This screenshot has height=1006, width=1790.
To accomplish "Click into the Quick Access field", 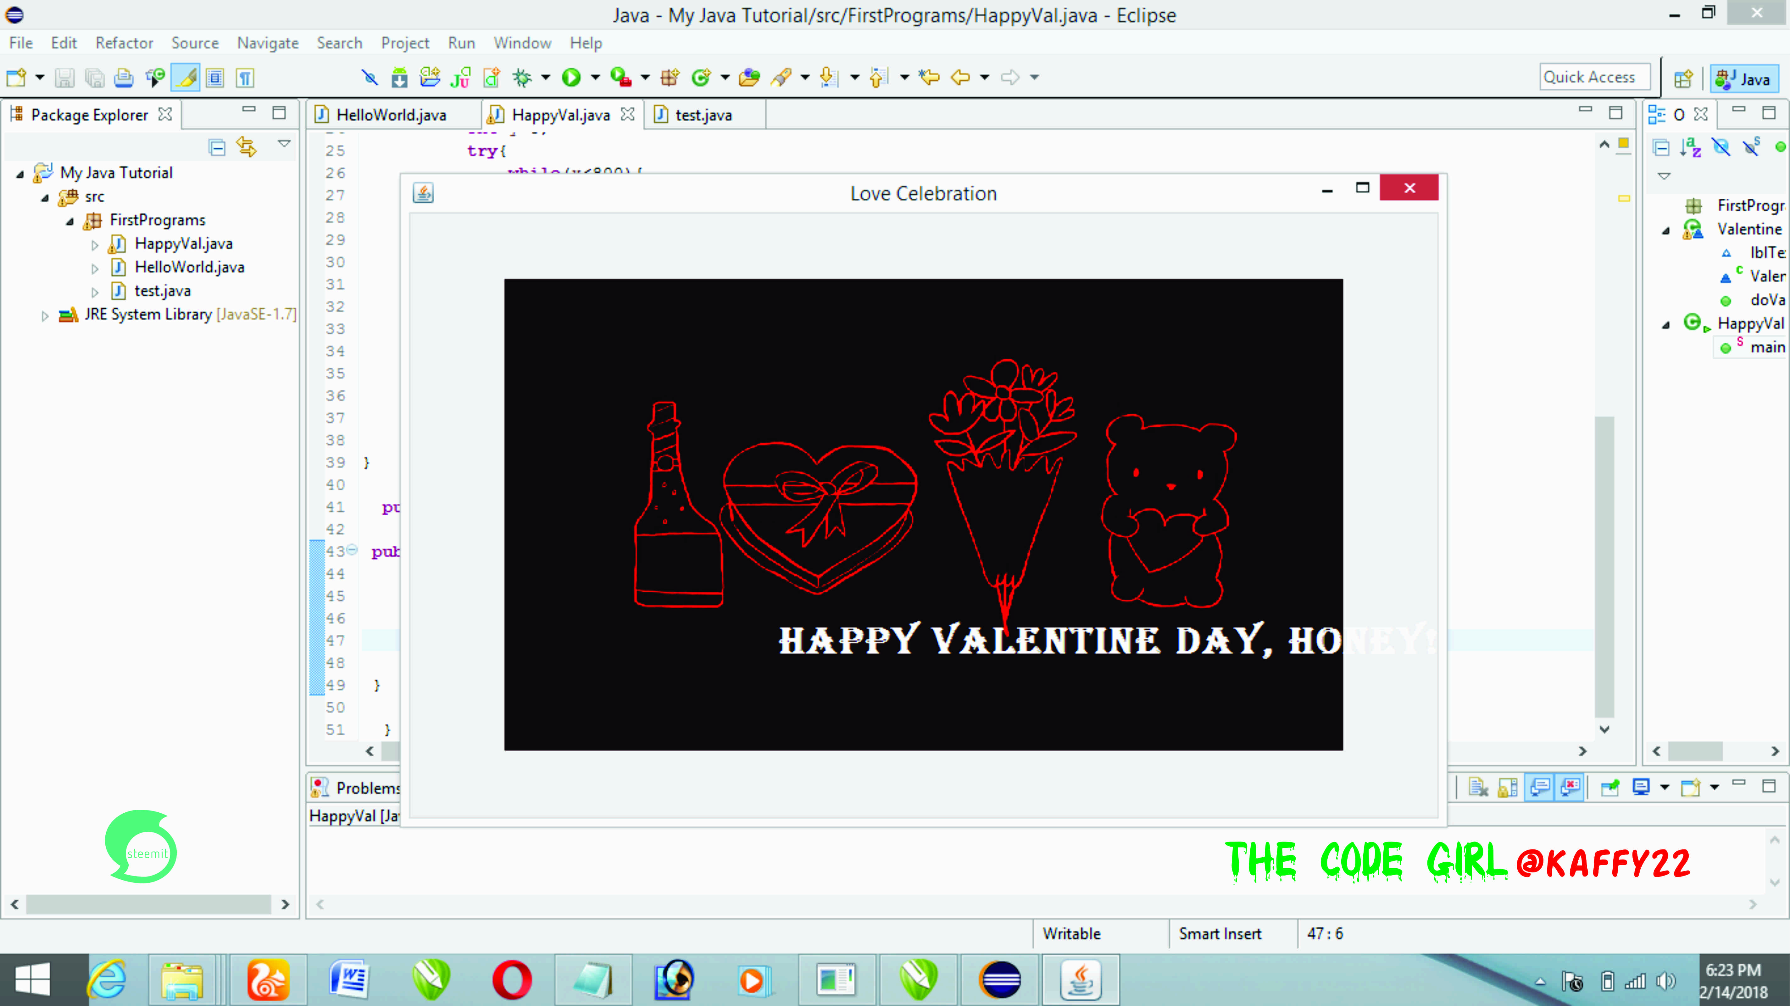I will (1594, 77).
